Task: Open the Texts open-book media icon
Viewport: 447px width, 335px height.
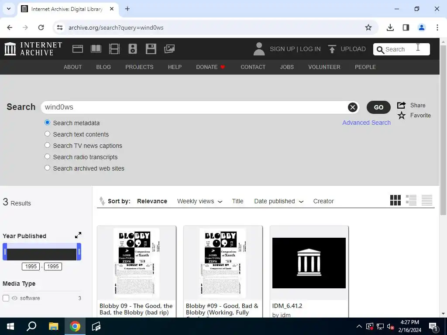Action: tap(96, 49)
